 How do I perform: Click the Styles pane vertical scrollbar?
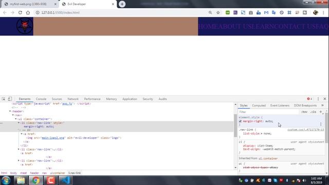click(326, 128)
